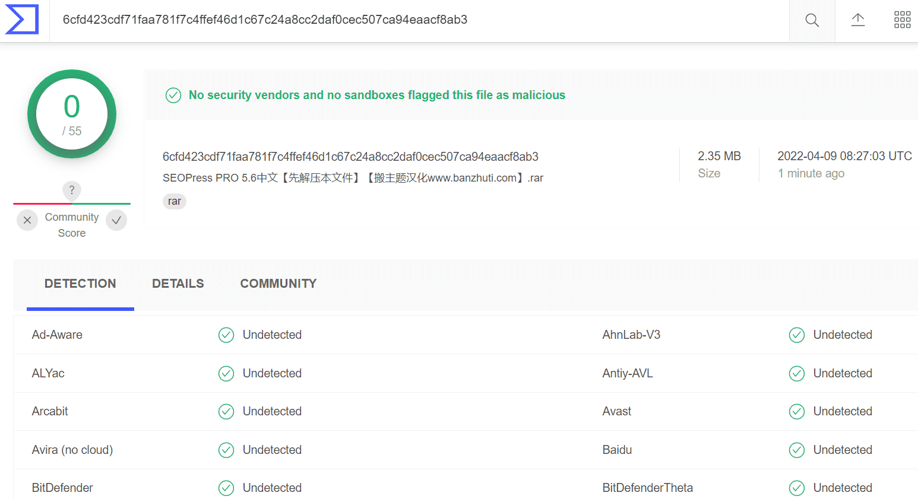
Task: Switch to the DETECTION tab
Action: (x=80, y=284)
